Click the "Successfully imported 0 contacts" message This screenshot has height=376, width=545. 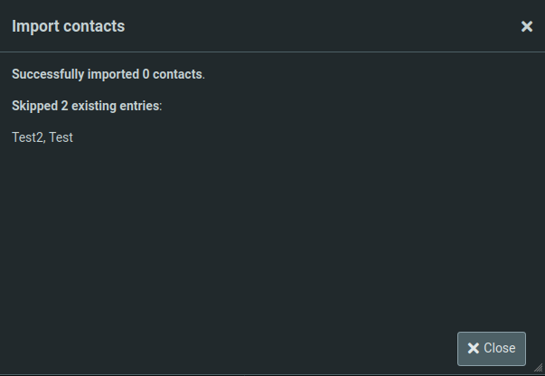point(108,73)
